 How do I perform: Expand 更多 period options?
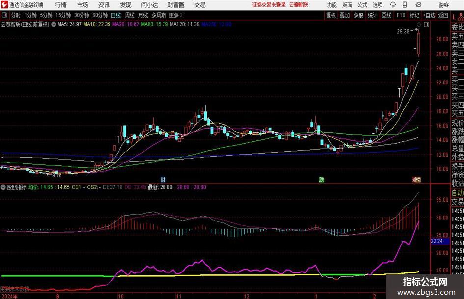tap(176, 15)
